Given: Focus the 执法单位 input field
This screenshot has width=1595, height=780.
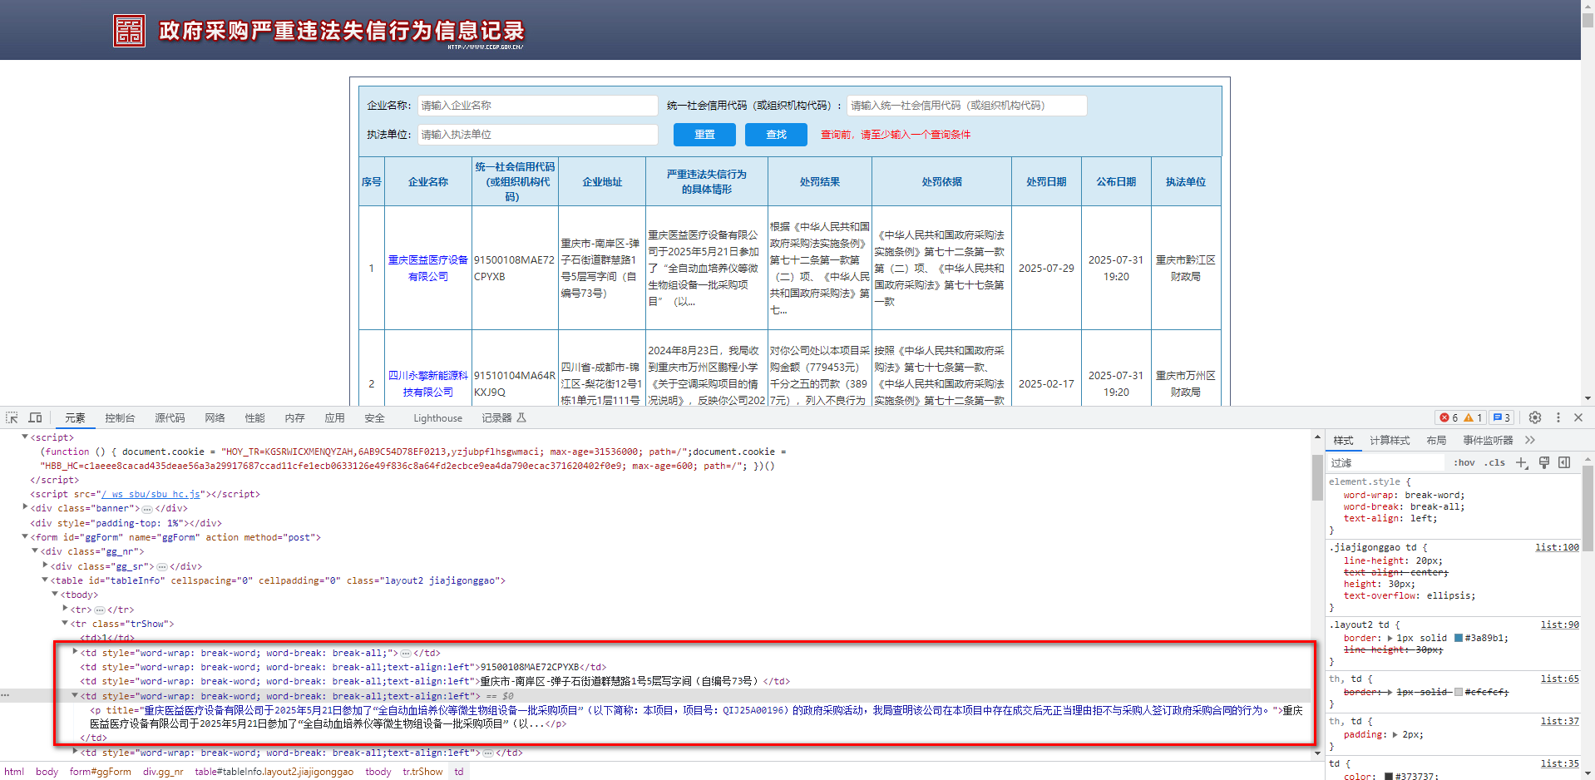Looking at the screenshot, I should pos(537,135).
